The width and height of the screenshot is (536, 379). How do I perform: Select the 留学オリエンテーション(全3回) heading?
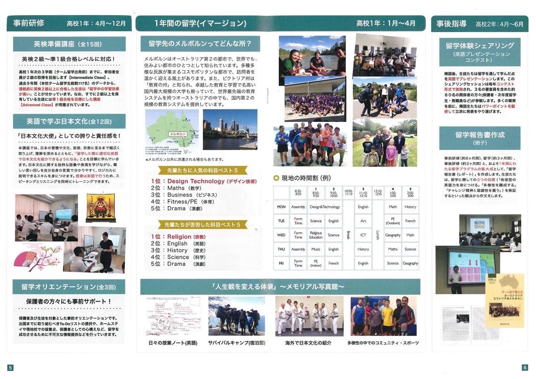(69, 286)
